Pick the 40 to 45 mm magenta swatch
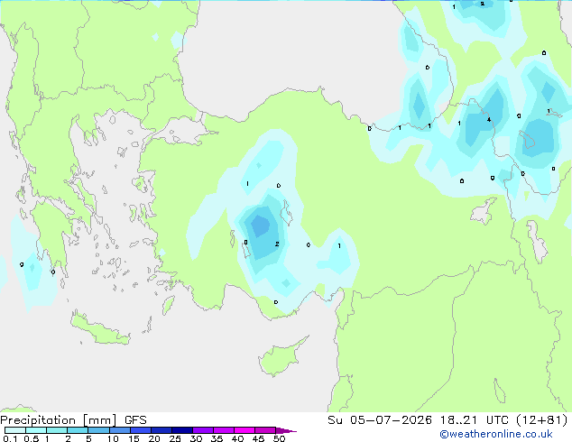Screen dimensions: 572x442 pos(244,430)
